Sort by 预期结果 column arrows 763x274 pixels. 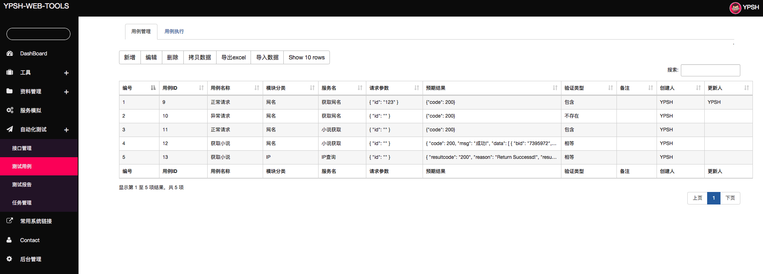555,88
